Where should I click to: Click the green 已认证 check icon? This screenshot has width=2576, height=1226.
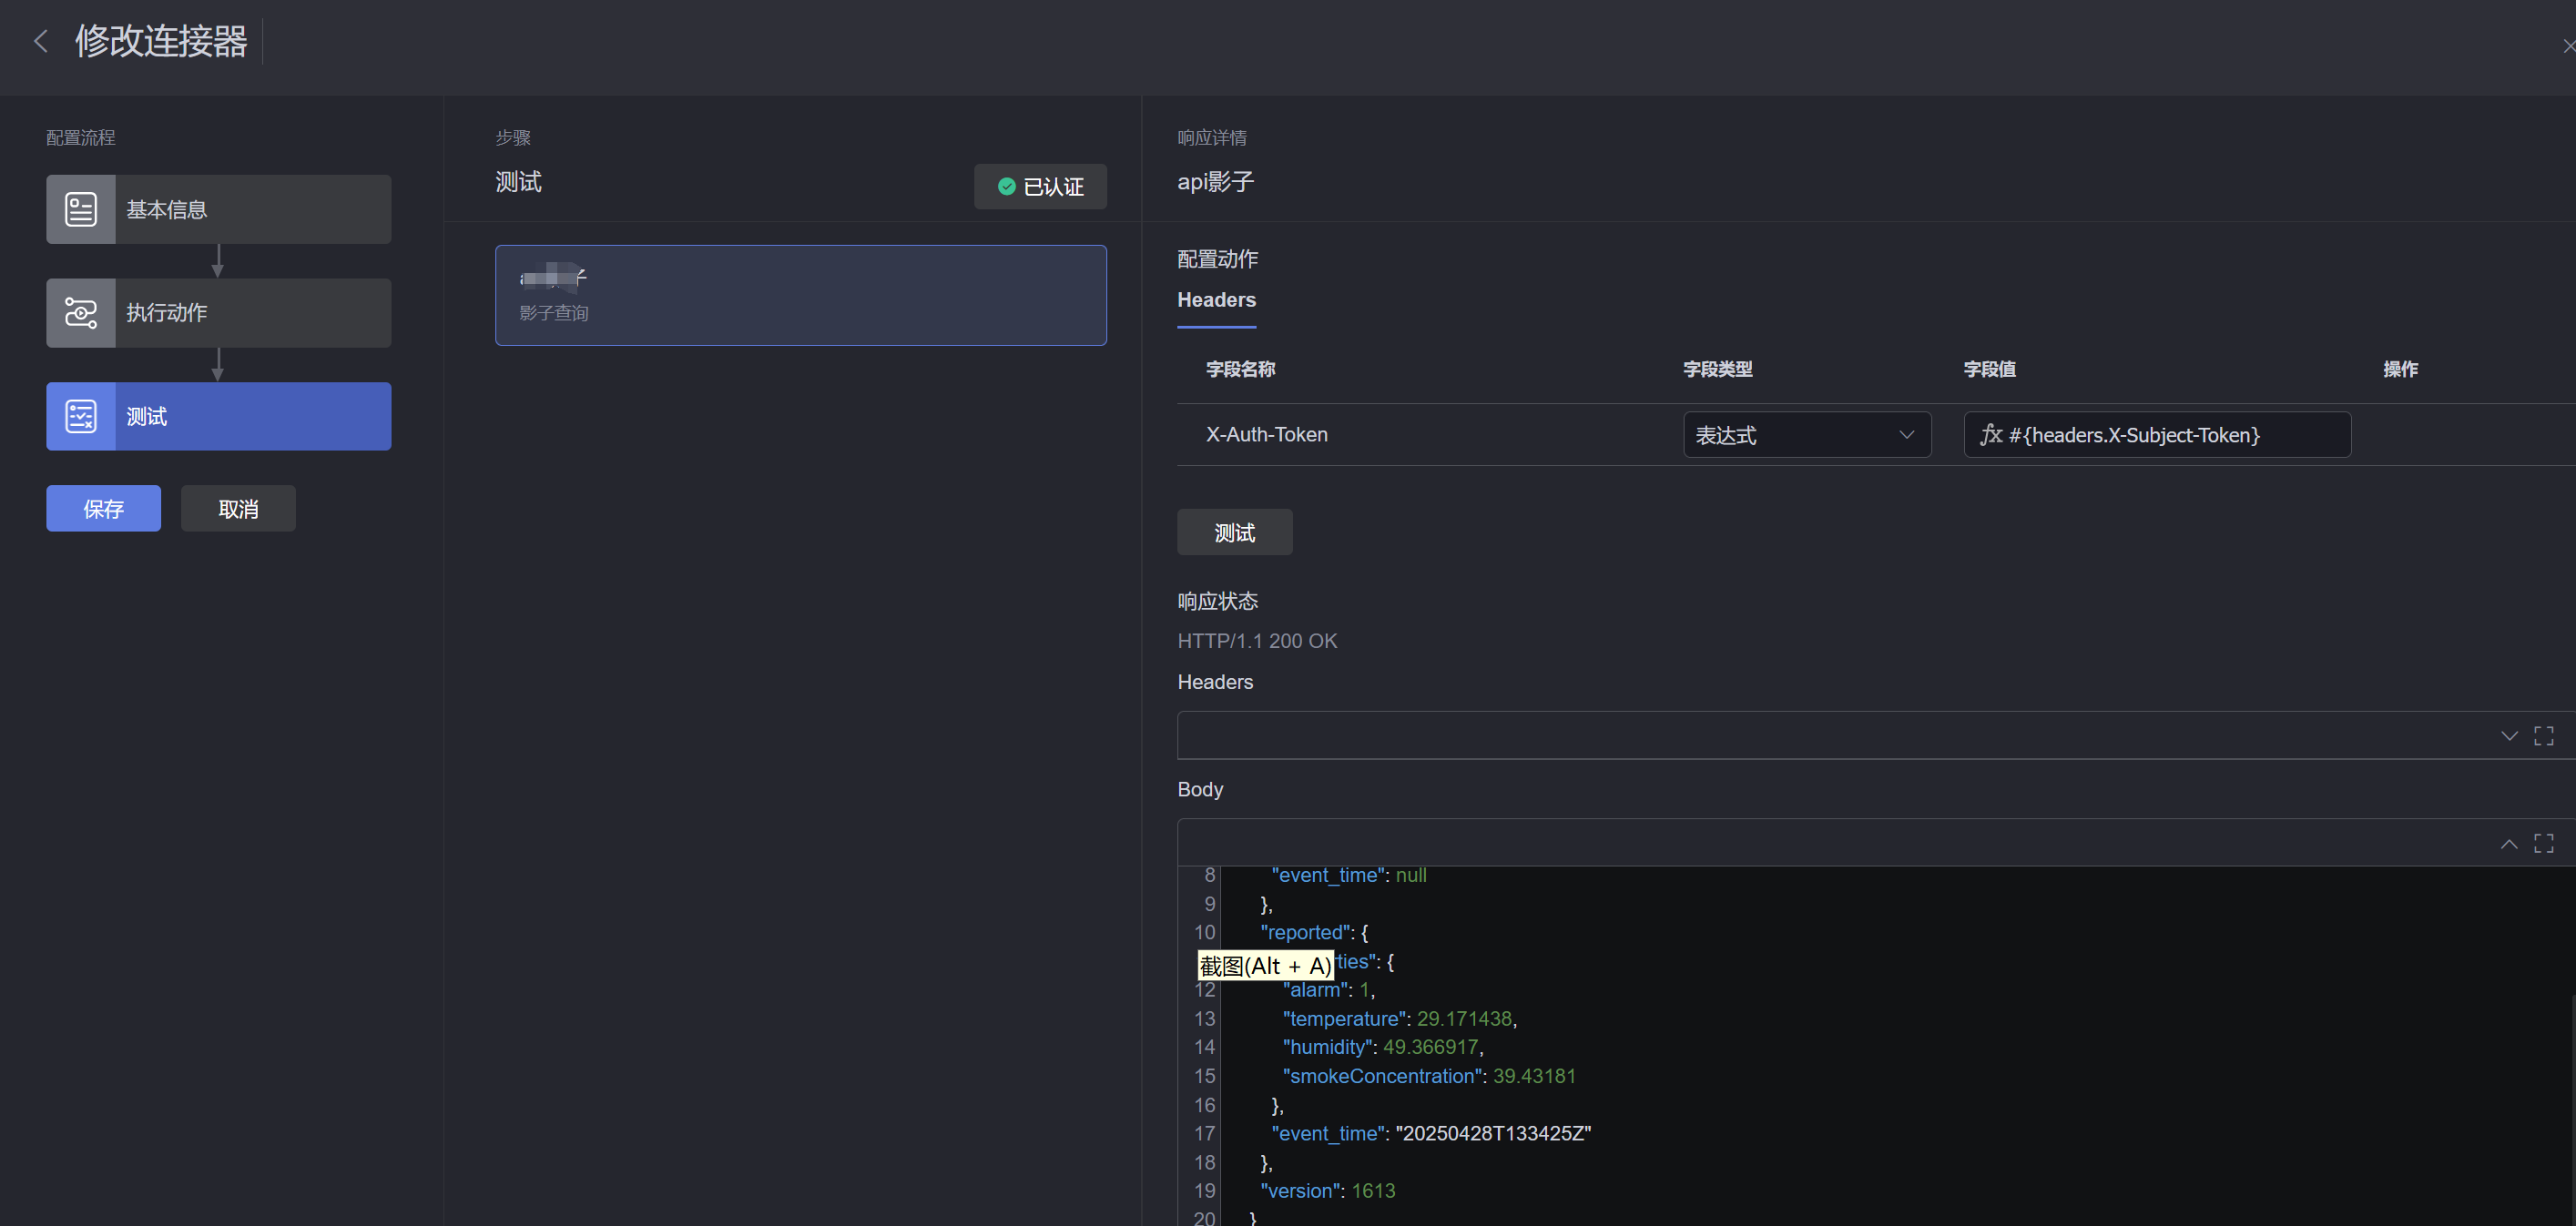pos(1006,187)
